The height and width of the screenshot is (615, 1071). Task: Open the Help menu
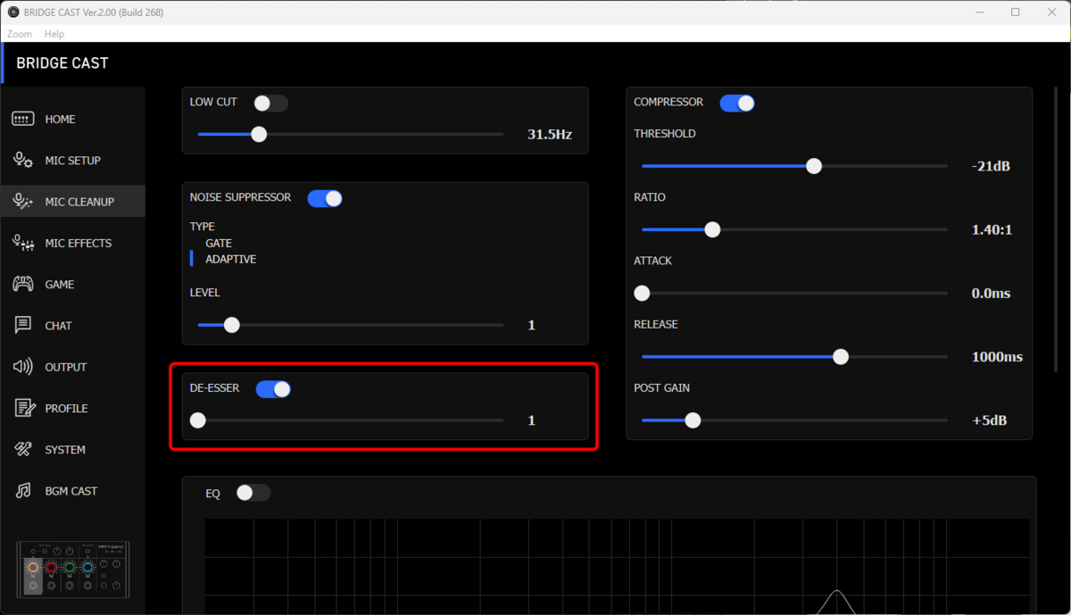[x=54, y=34]
